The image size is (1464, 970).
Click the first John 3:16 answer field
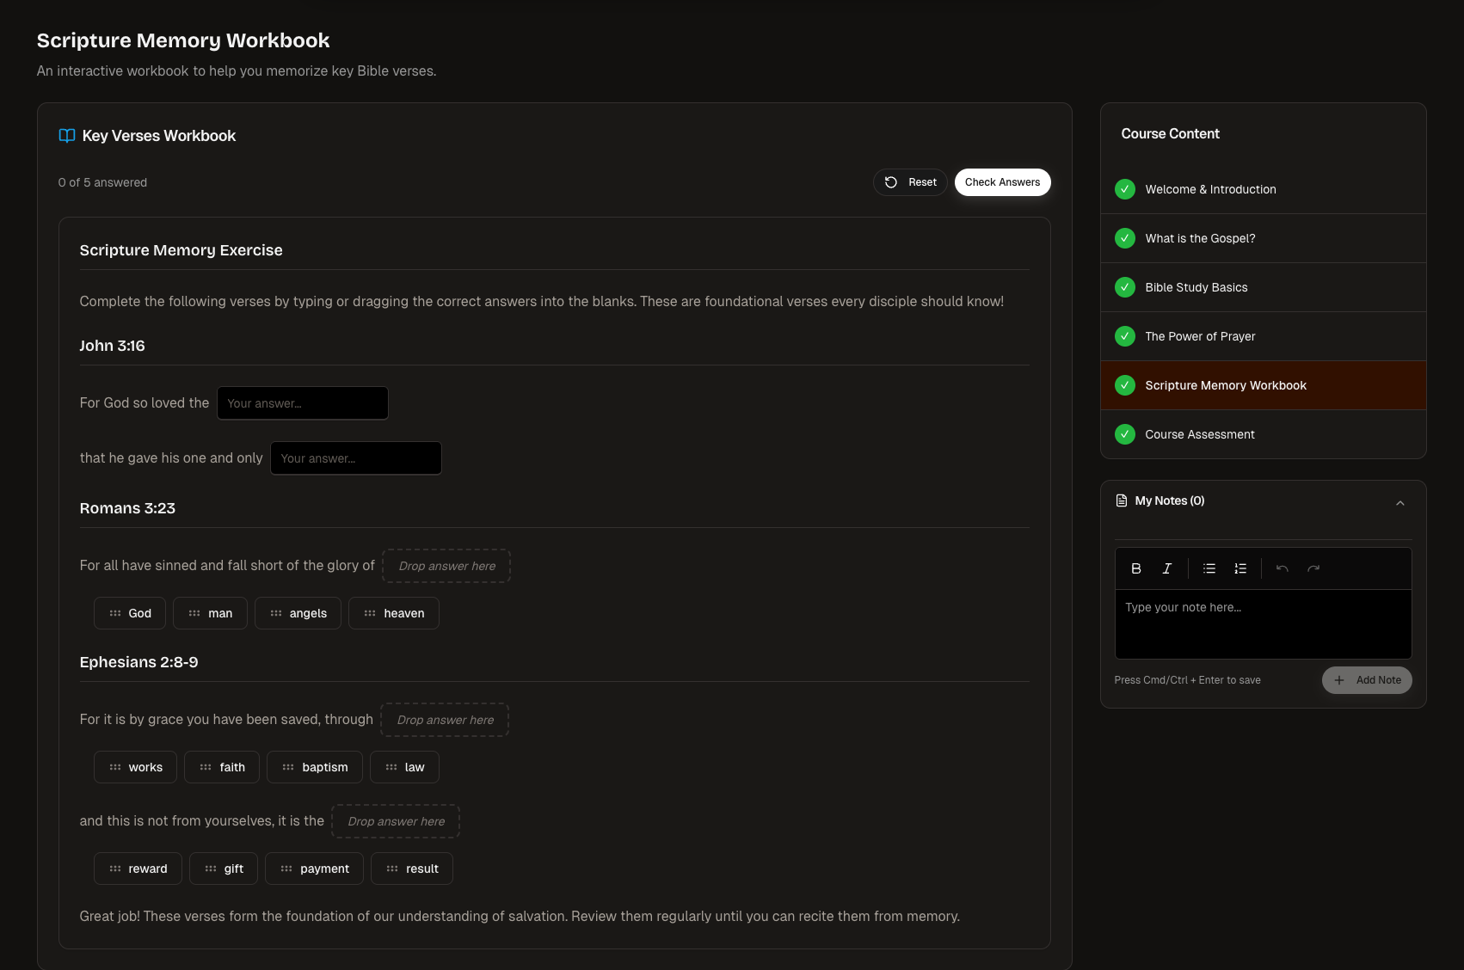pyautogui.click(x=302, y=403)
